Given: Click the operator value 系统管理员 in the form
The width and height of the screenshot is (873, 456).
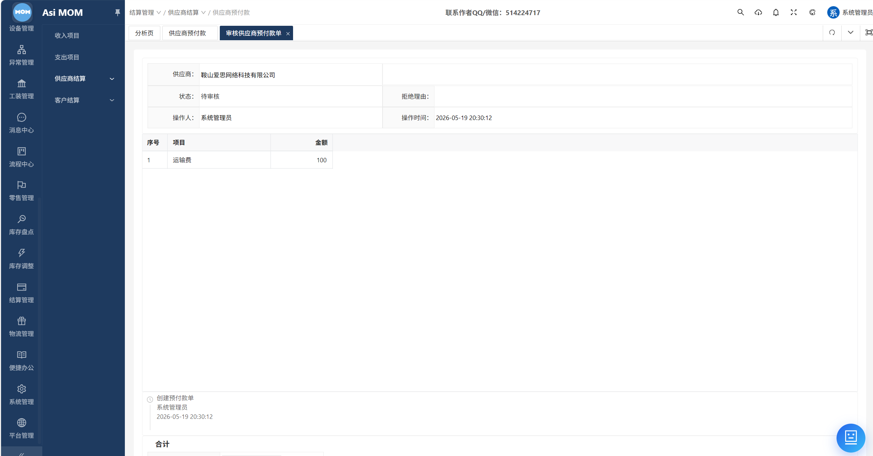Looking at the screenshot, I should click(216, 118).
